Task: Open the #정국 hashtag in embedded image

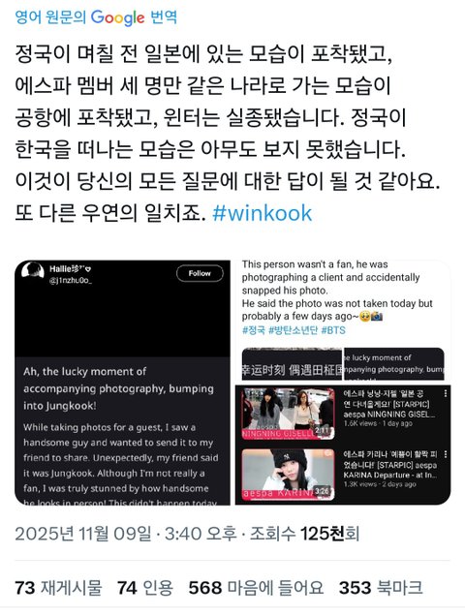Action: pos(254,330)
